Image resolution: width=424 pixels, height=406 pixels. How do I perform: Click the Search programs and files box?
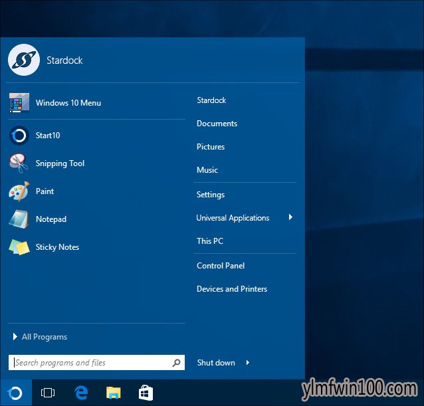(96, 363)
